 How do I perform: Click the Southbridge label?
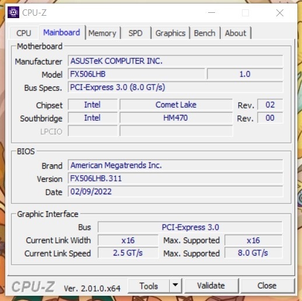[41, 118]
